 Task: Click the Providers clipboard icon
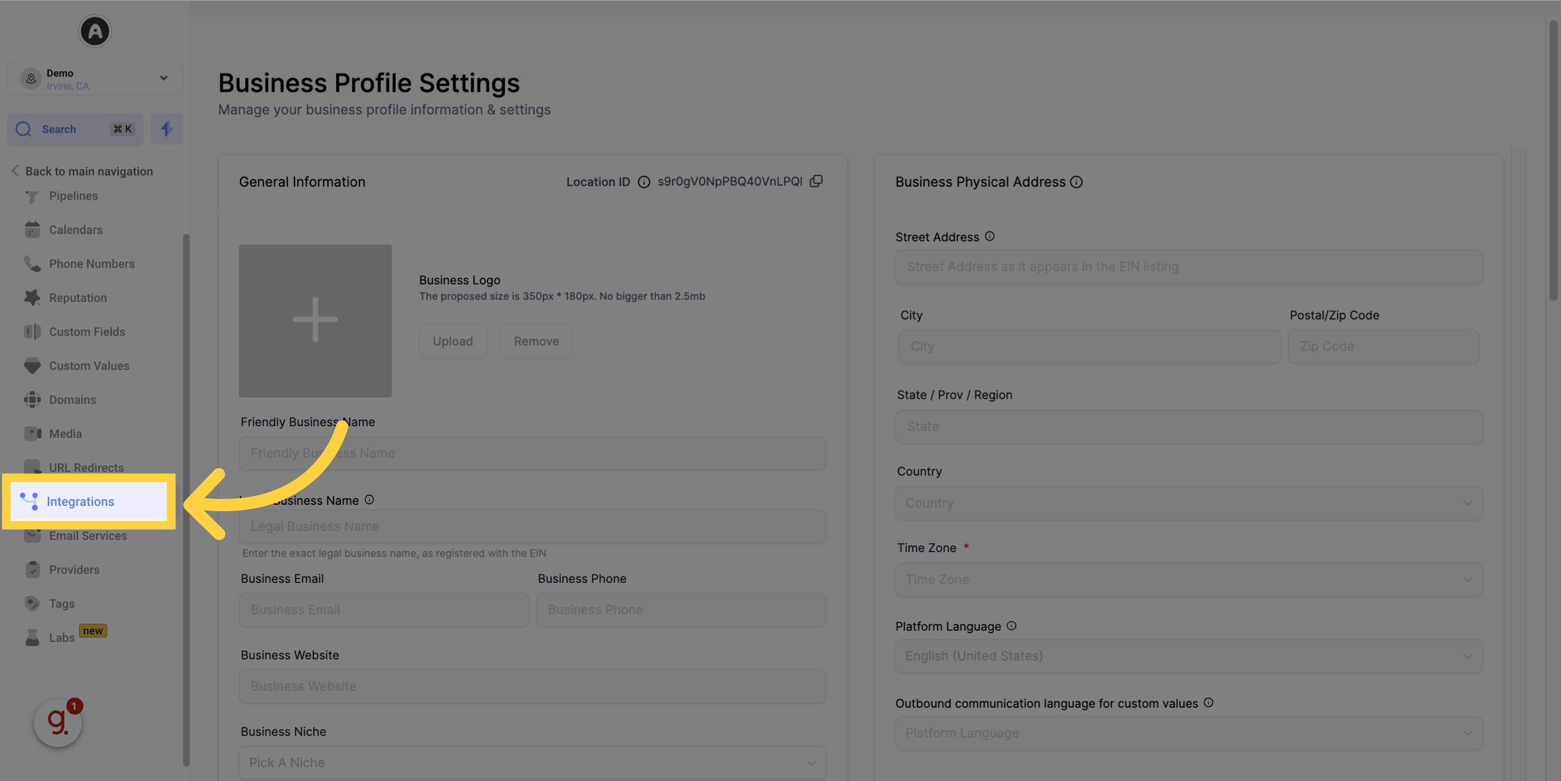tap(33, 570)
